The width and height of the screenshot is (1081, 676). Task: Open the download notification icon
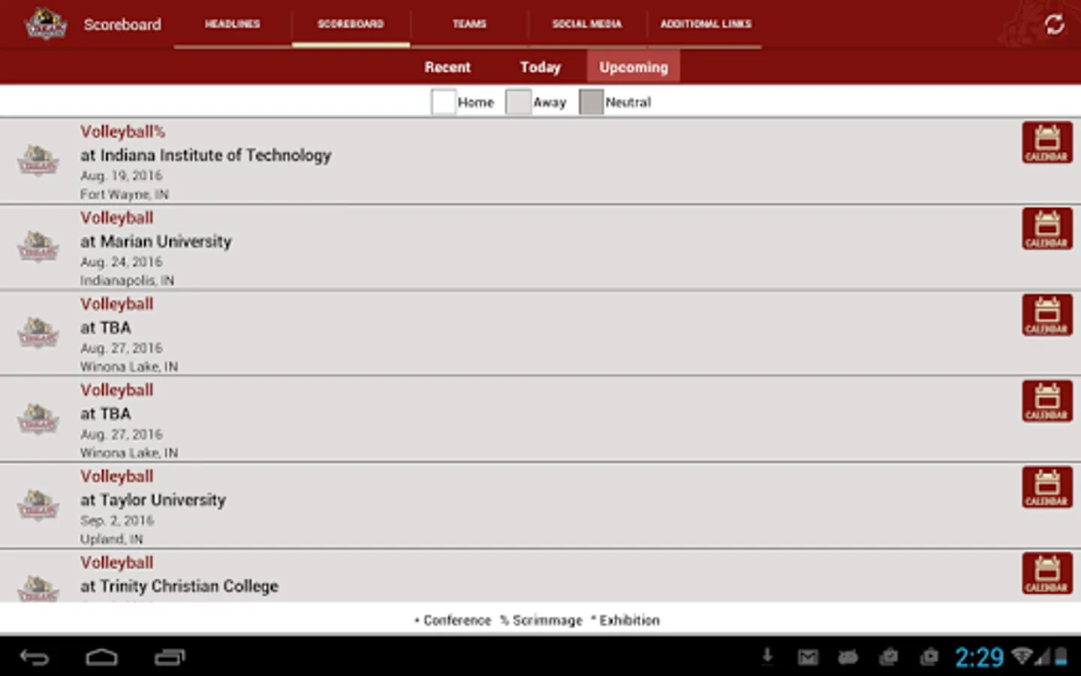tap(767, 657)
